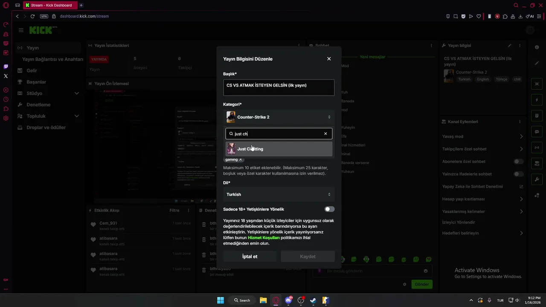
Task: Open the Hizmet Koşulları link
Action: (264, 237)
